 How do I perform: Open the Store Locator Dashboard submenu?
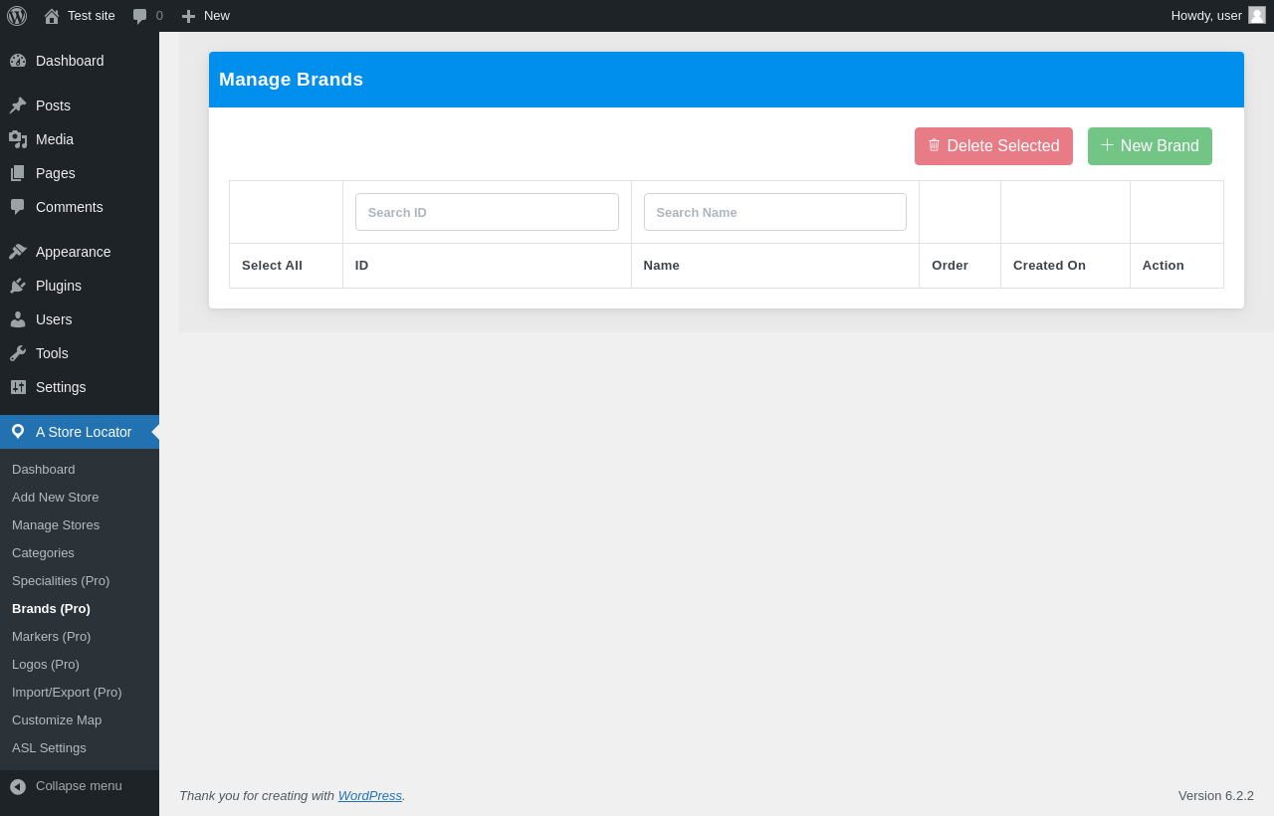coord(80,470)
